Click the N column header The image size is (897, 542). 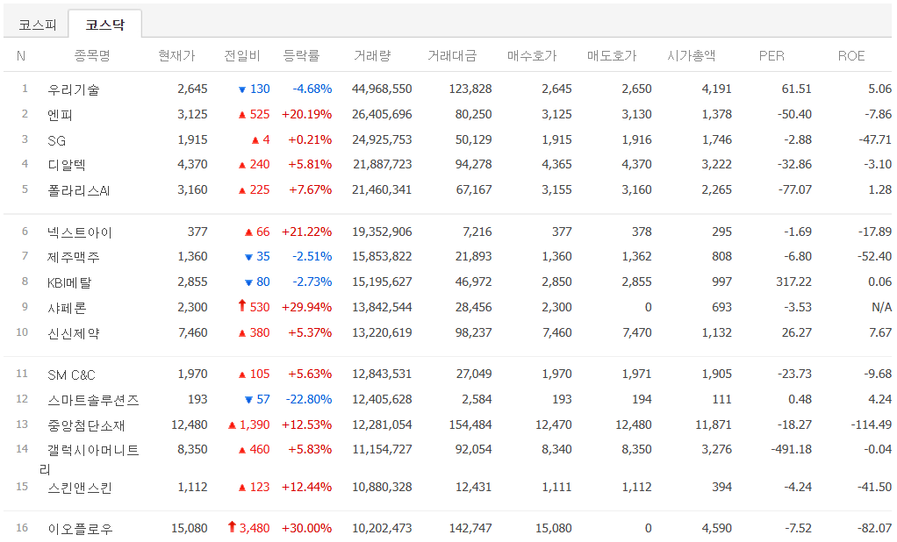[21, 55]
